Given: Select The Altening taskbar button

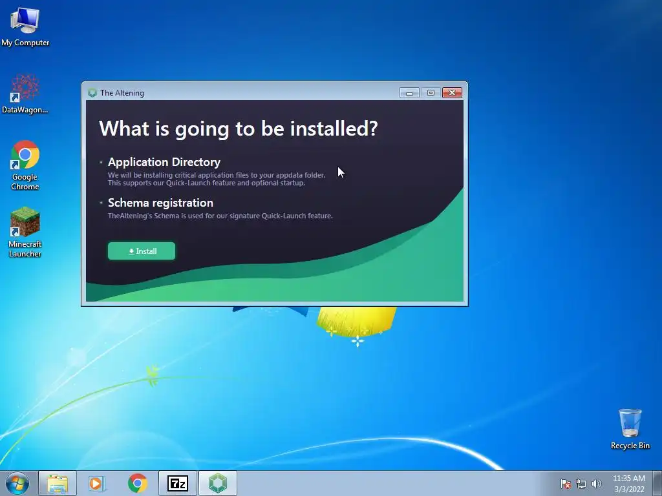Looking at the screenshot, I should [217, 483].
